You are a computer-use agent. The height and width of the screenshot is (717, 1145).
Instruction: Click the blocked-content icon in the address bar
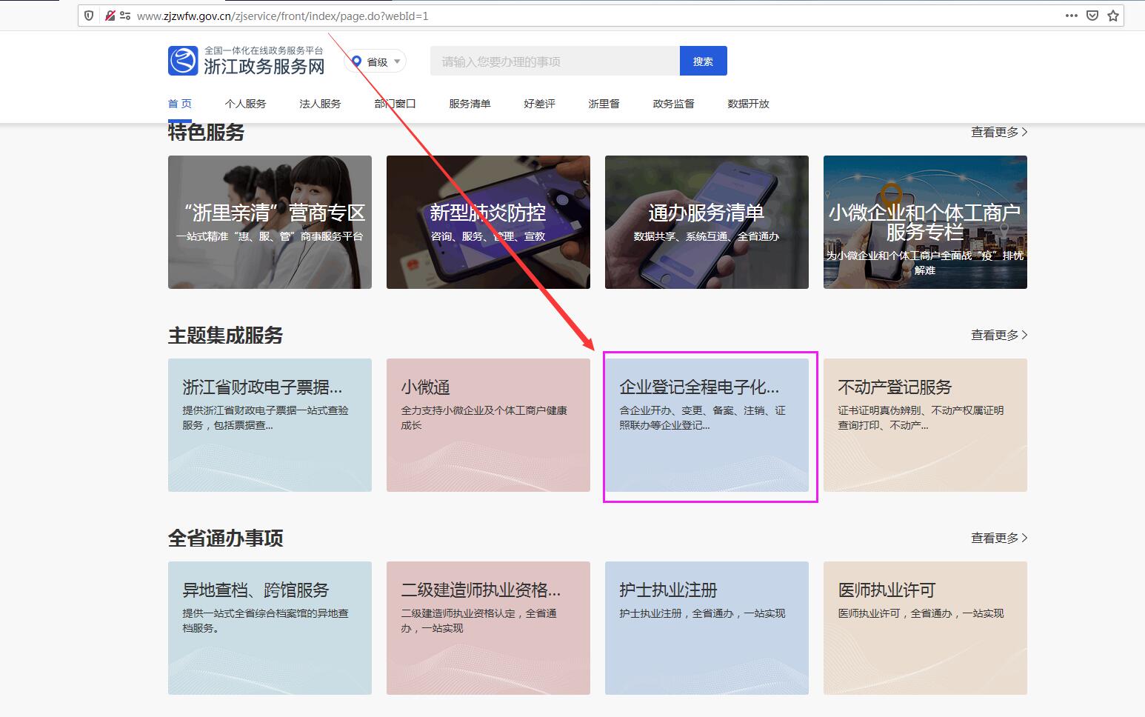click(x=110, y=14)
